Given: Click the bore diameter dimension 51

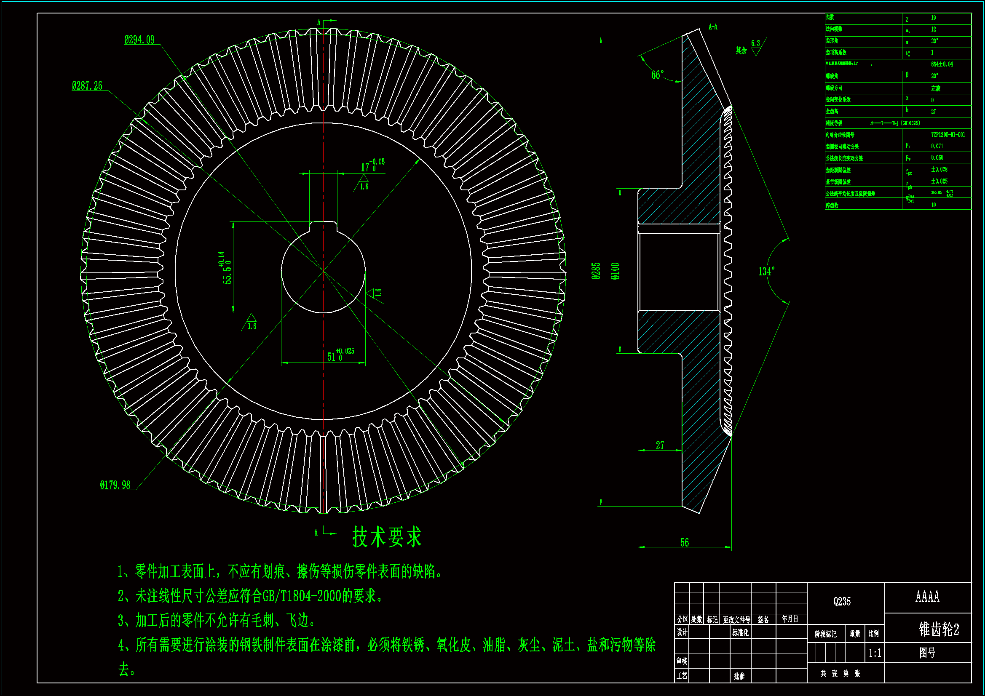Looking at the screenshot, I should pyautogui.click(x=332, y=357).
